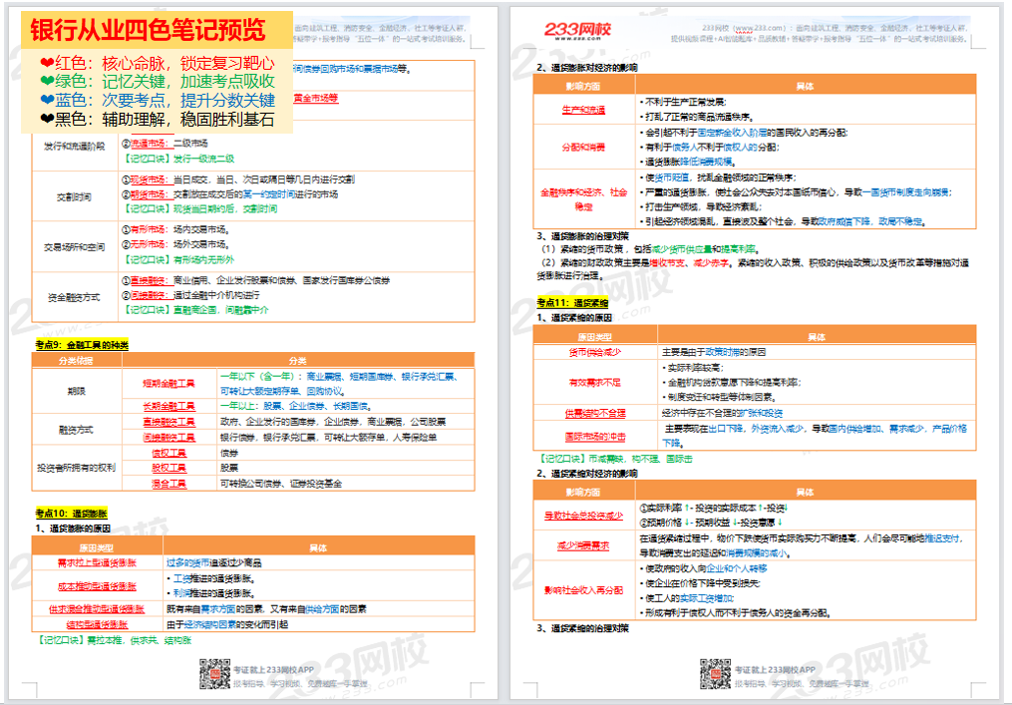Click the black heart beside 黑色
The image size is (1012, 705).
click(x=47, y=120)
